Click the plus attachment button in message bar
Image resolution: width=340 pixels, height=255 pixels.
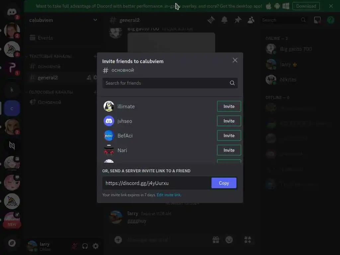[118, 240]
